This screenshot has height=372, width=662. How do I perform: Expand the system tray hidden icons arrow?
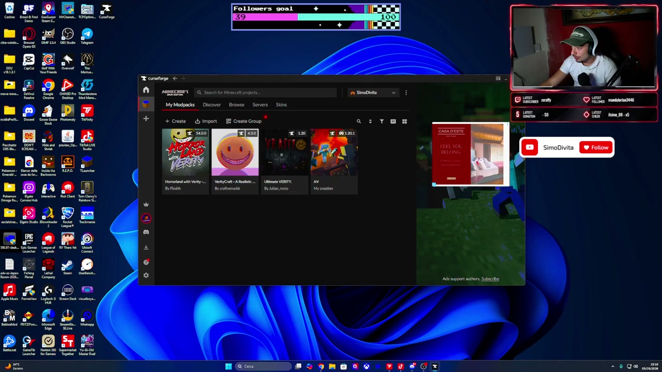(613, 366)
